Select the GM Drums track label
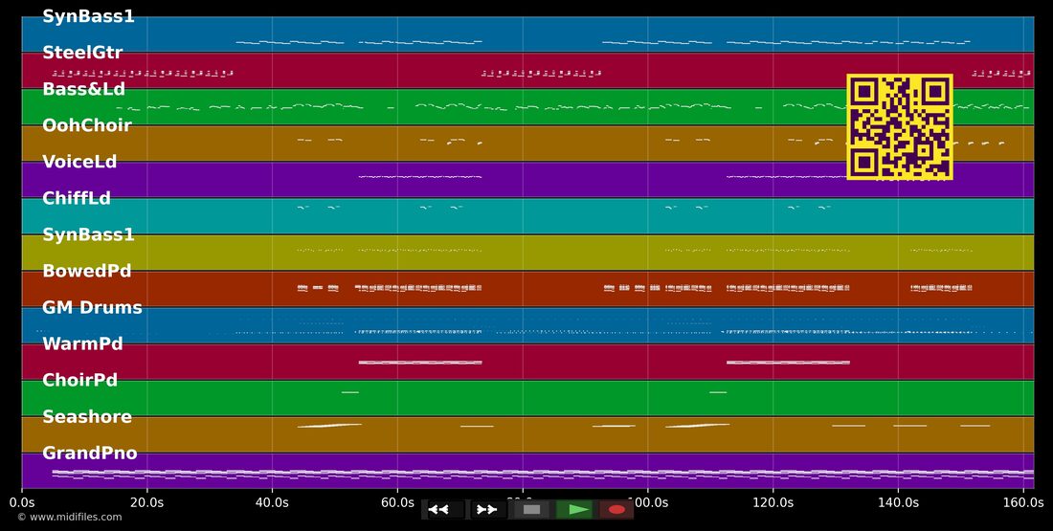Screen dimensions: 1053x531 (92, 307)
